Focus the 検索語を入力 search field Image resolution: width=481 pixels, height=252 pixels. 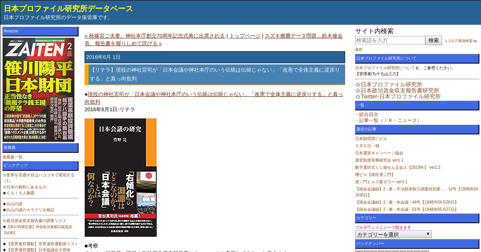click(390, 40)
